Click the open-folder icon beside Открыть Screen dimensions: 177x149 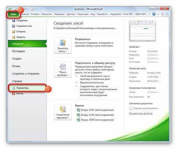coord(13,31)
